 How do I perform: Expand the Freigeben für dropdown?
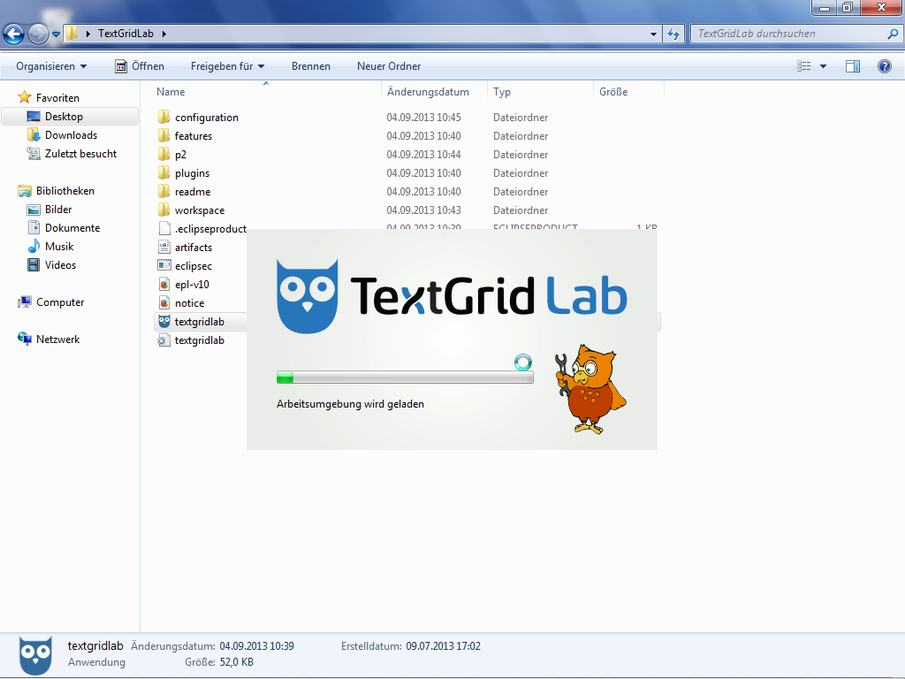[x=227, y=66]
